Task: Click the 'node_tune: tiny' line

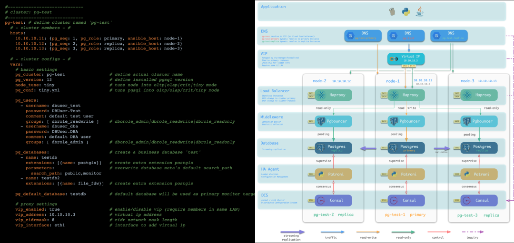Action: pos(35,85)
